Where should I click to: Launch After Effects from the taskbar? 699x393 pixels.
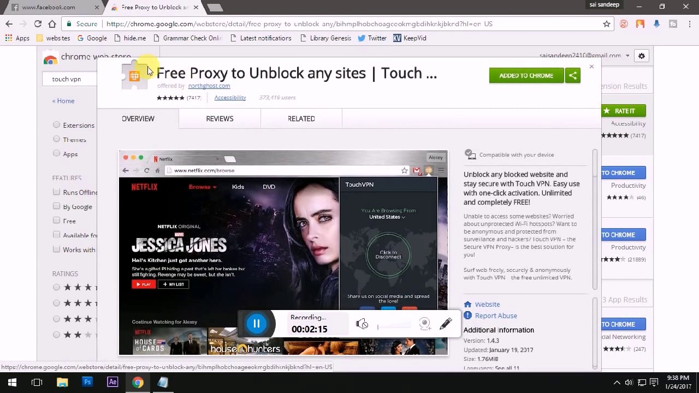tap(112, 382)
